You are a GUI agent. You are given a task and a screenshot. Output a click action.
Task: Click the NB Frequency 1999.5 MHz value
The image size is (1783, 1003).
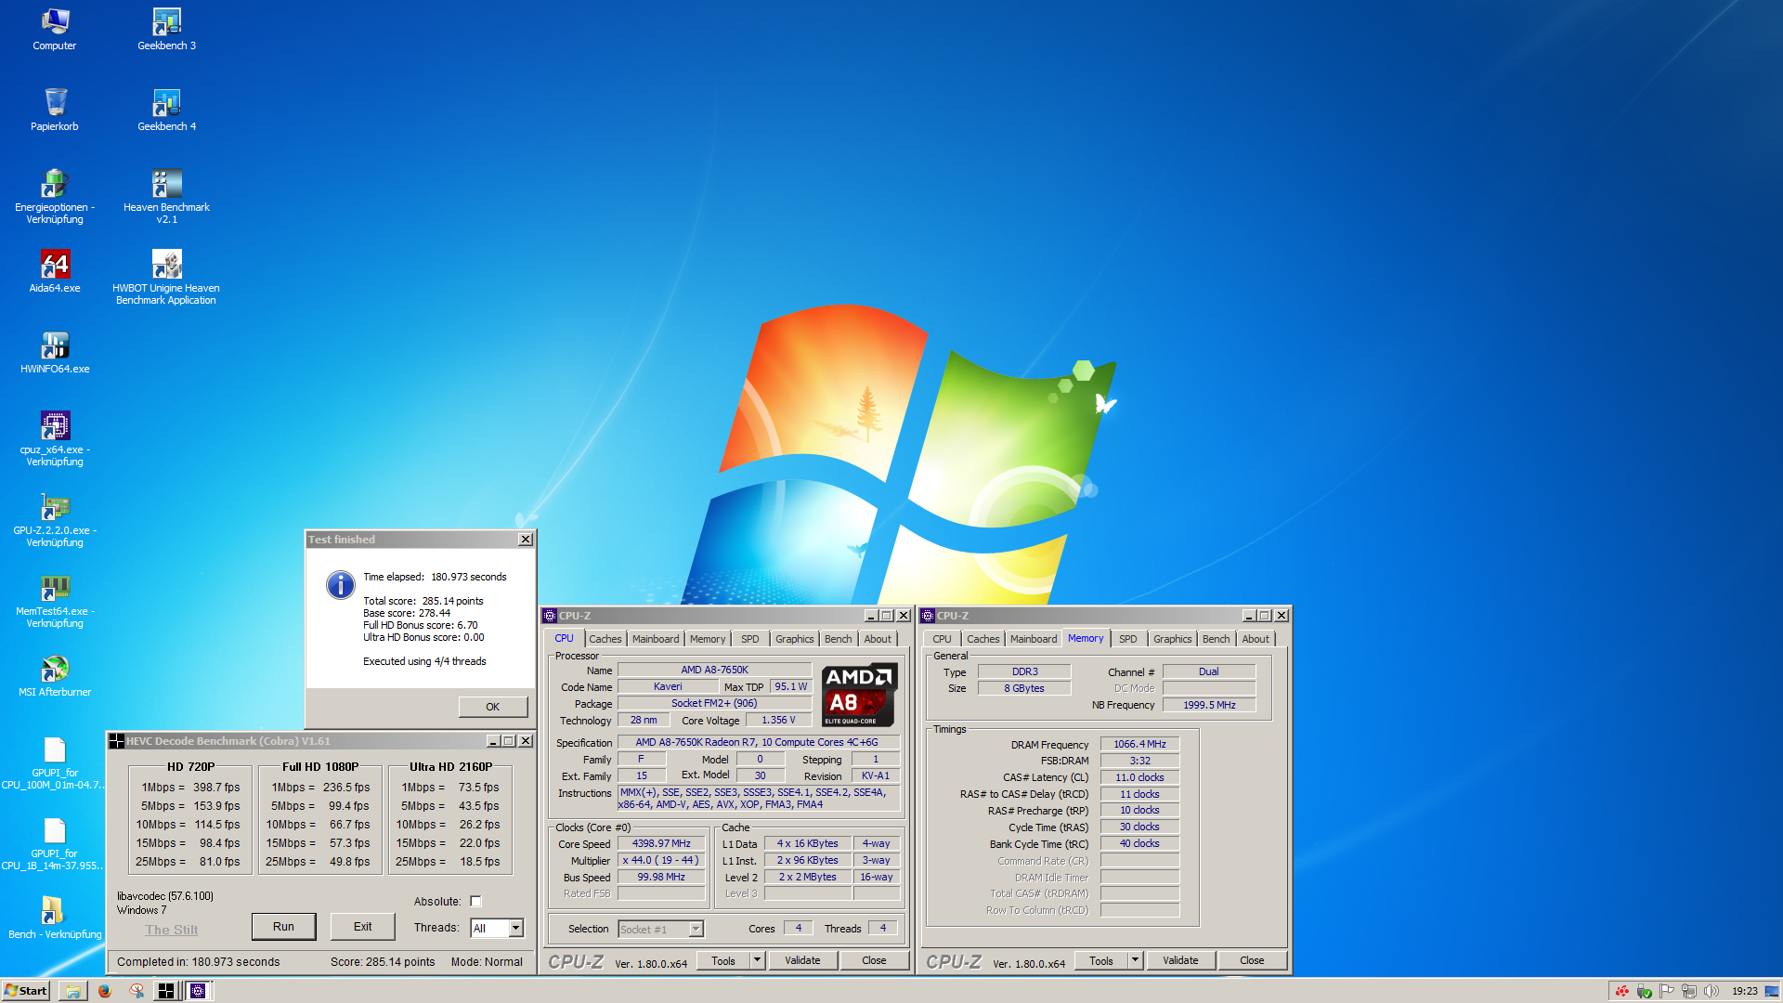tap(1209, 705)
